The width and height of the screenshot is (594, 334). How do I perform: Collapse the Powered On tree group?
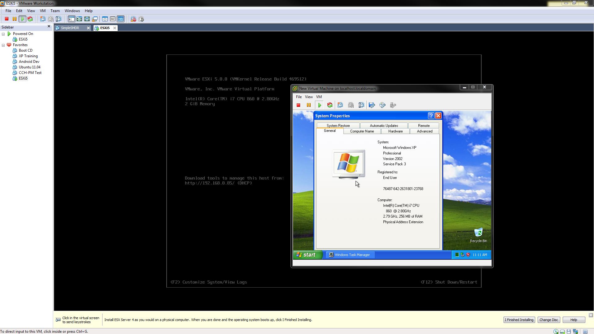click(x=3, y=34)
